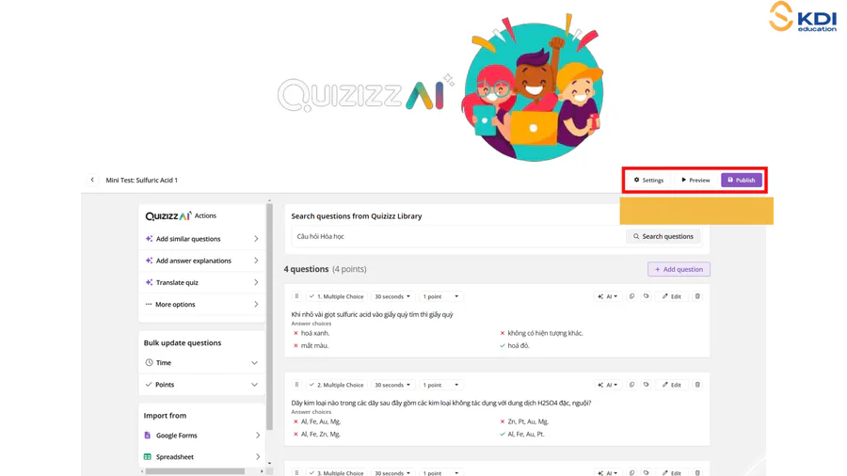Open the 30 seconds dropdown on question 1

point(392,296)
